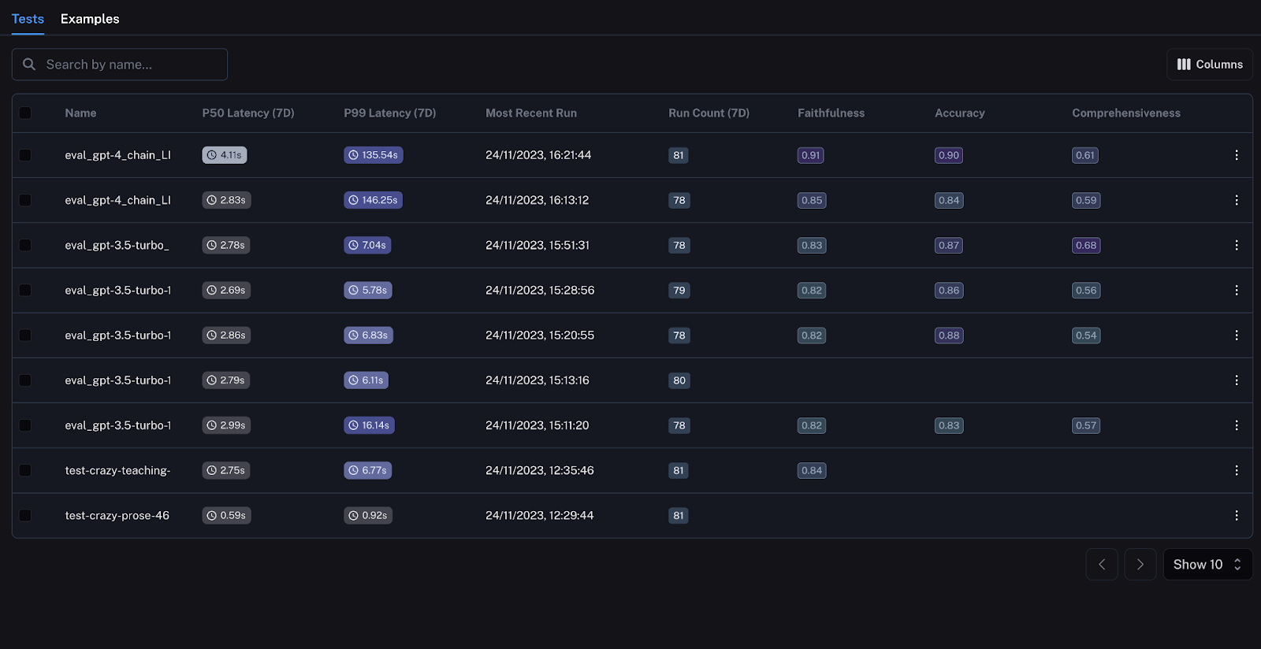Open the test-crazy-prose-46 test

tap(117, 515)
